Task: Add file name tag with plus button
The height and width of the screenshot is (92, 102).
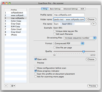Action: (x=94, y=24)
